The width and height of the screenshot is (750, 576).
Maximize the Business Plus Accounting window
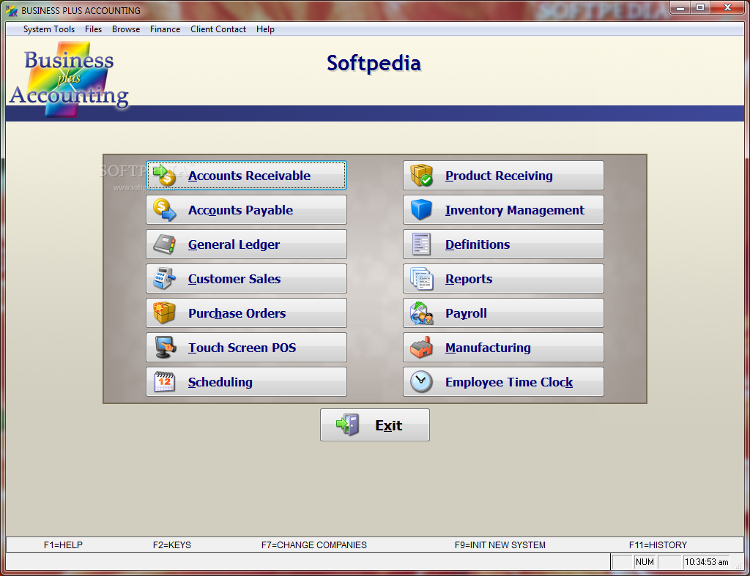click(700, 8)
